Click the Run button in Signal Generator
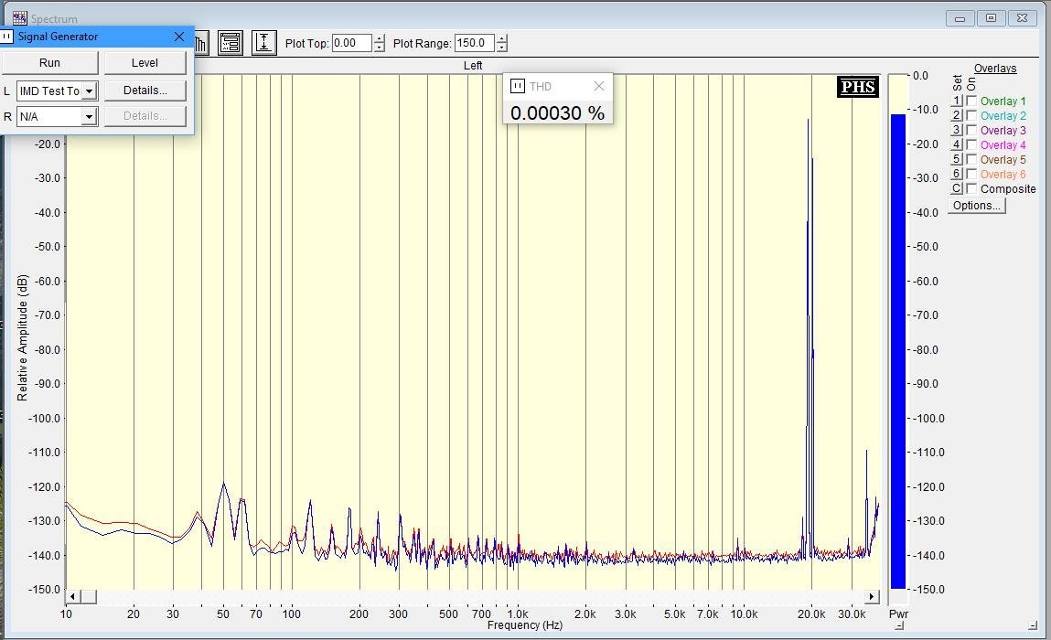 click(x=50, y=63)
